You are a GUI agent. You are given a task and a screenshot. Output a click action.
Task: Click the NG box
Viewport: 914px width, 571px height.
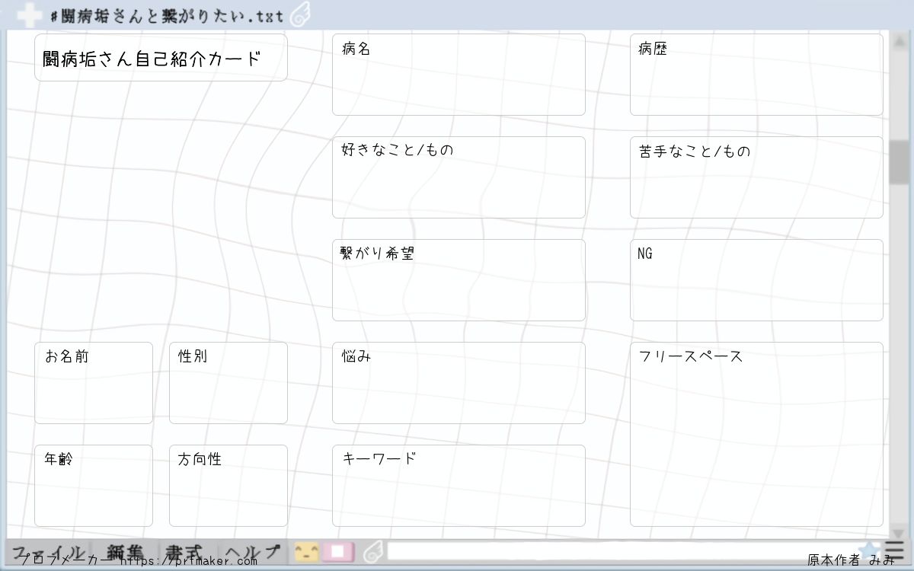click(756, 280)
